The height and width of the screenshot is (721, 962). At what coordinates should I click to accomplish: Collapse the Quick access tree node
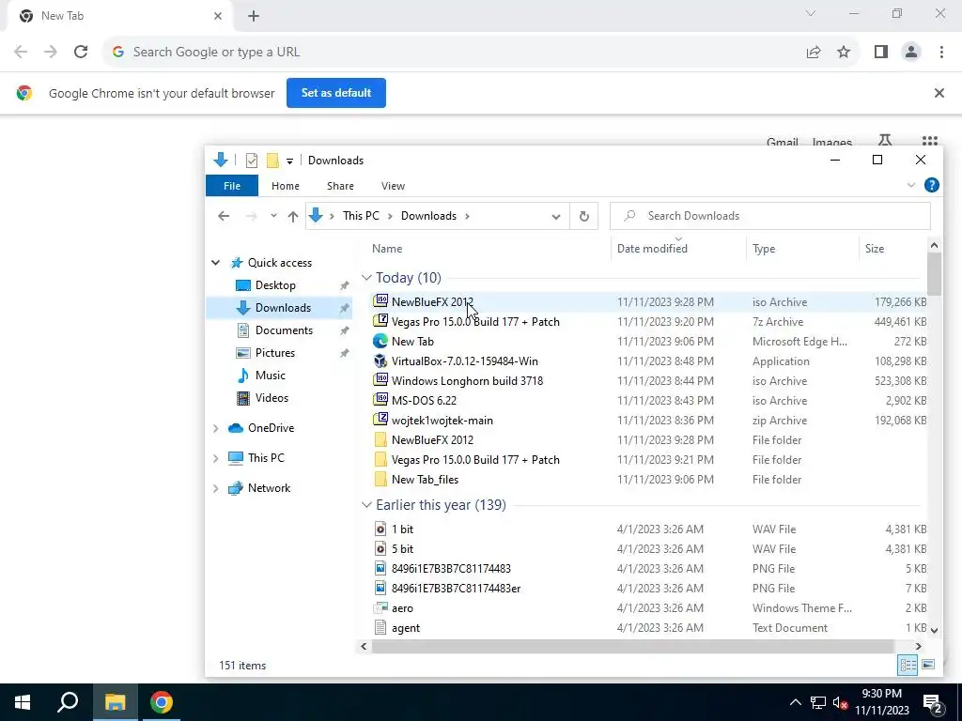pos(215,263)
